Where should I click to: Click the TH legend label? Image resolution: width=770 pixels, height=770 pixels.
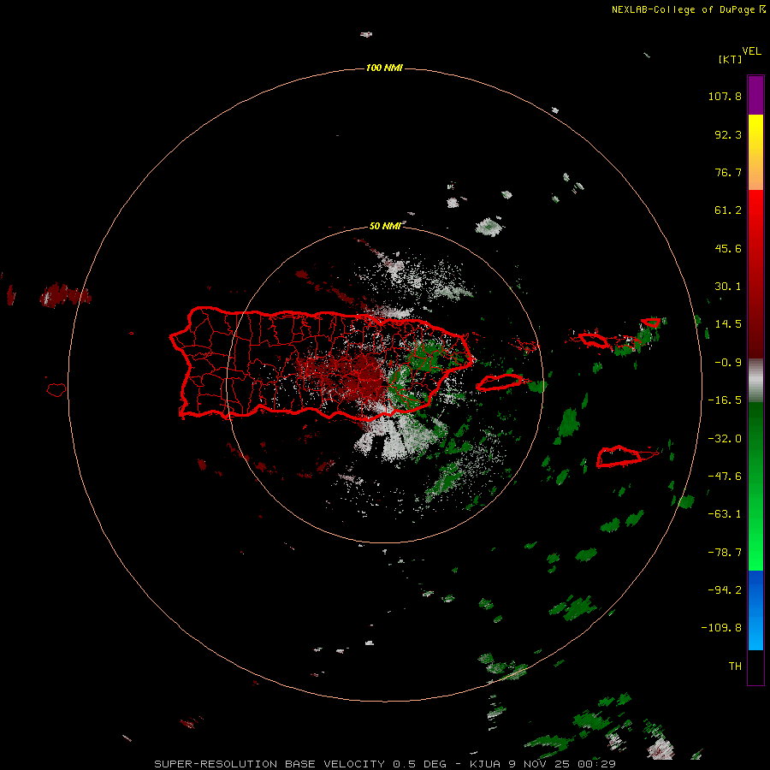pyautogui.click(x=735, y=666)
